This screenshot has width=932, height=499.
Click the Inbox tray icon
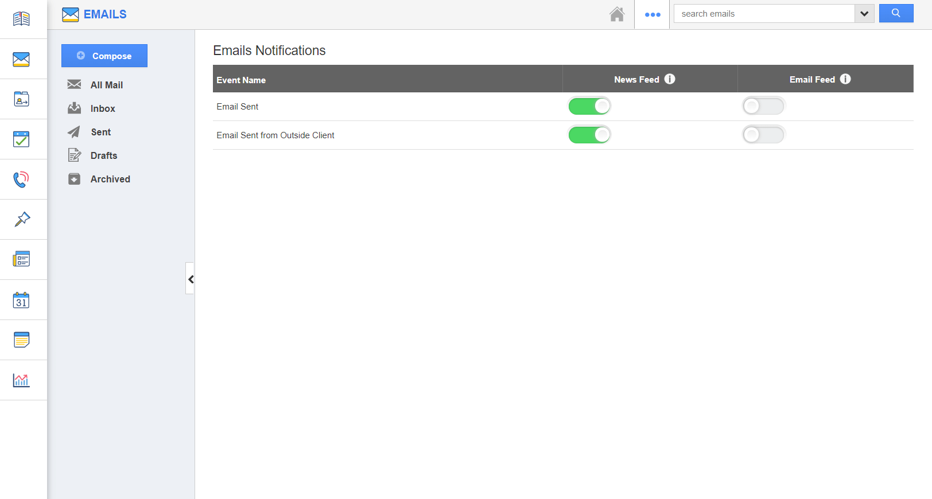click(x=75, y=108)
